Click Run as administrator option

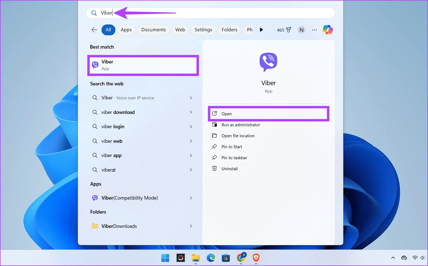coord(241,125)
